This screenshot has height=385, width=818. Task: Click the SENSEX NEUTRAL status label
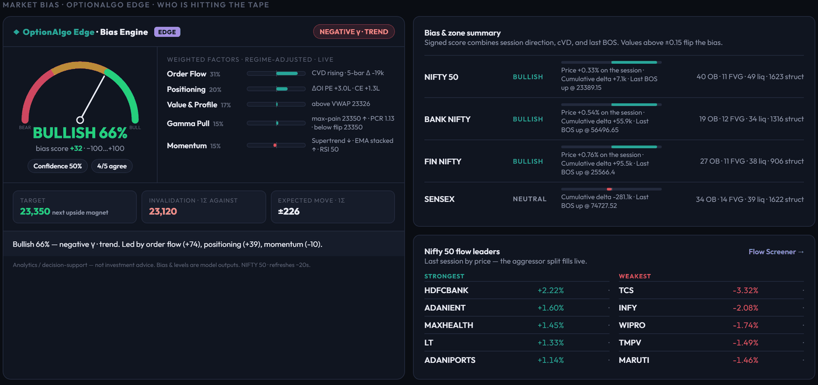[529, 199]
